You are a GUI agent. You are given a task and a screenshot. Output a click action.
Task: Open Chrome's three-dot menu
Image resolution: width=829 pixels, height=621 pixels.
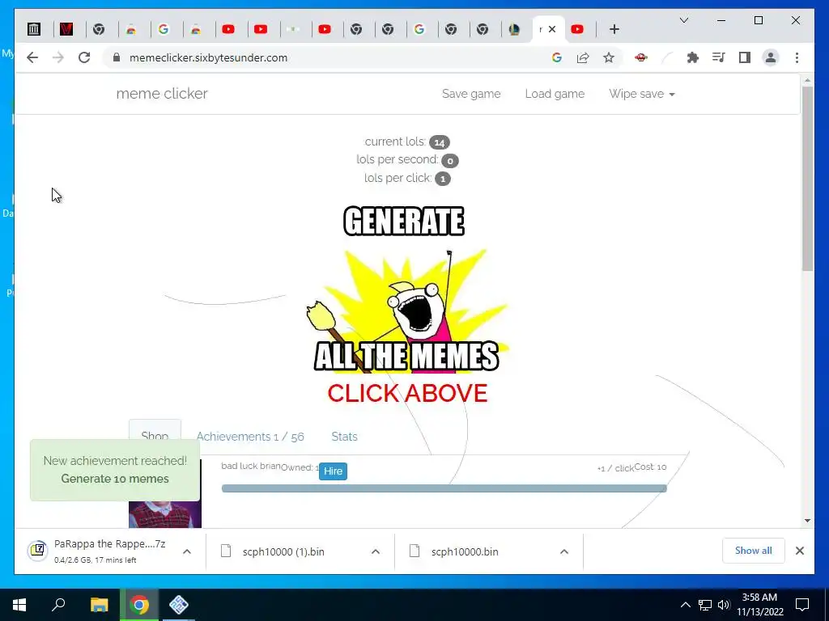coord(797,57)
